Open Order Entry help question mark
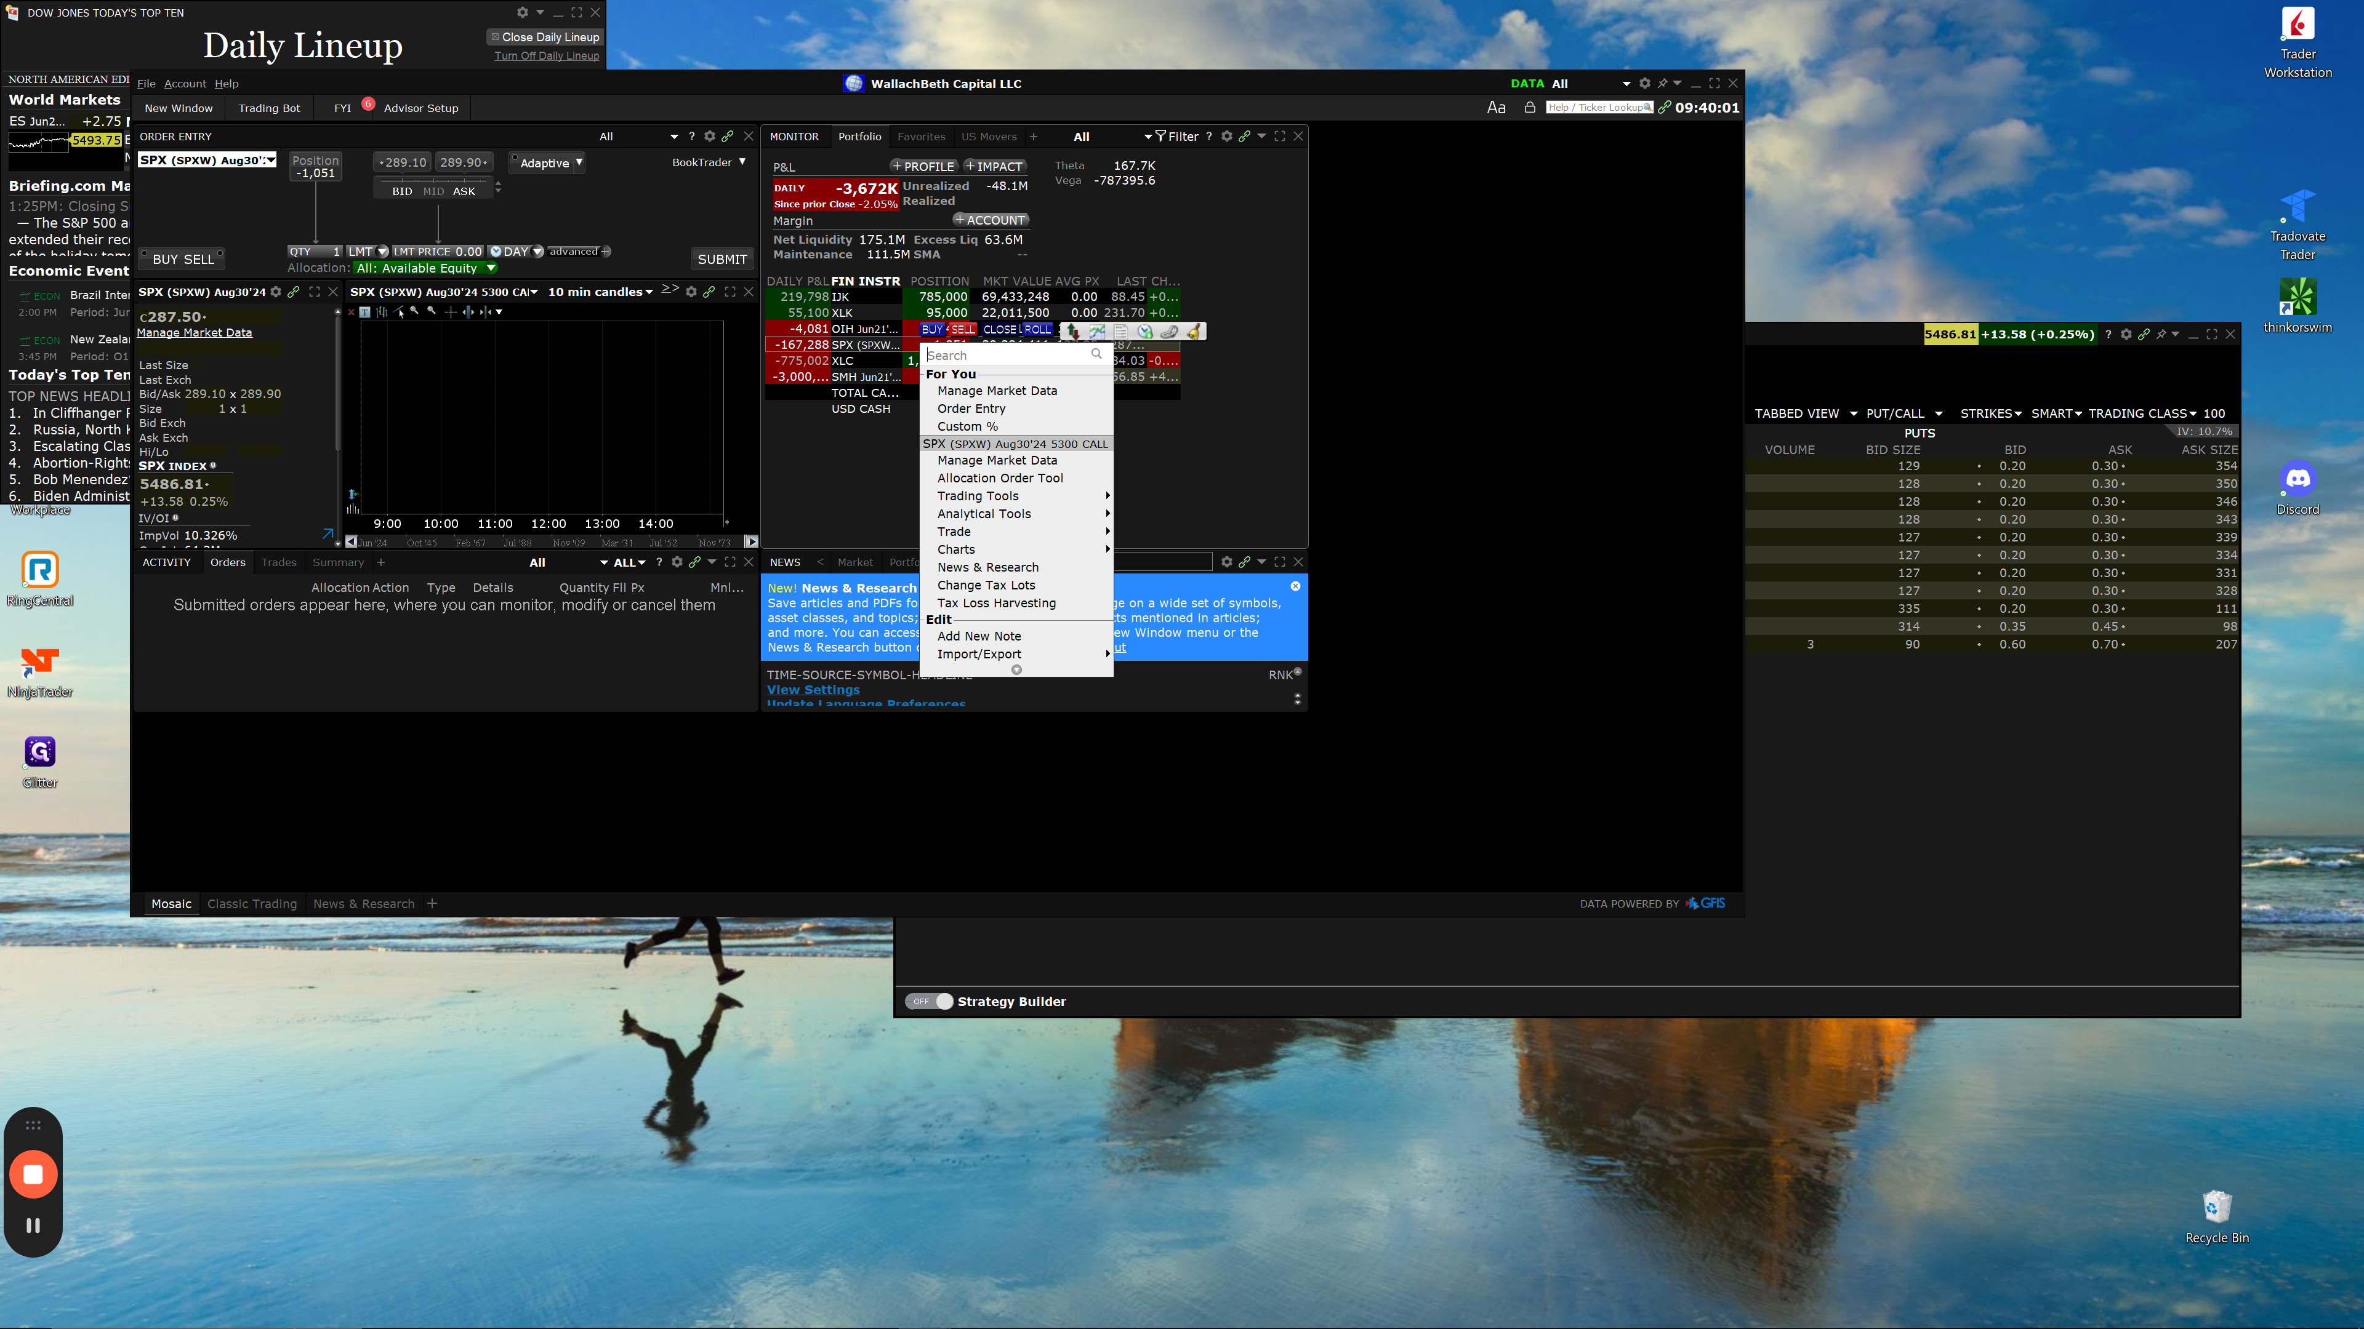Image resolution: width=2364 pixels, height=1329 pixels. [691, 136]
